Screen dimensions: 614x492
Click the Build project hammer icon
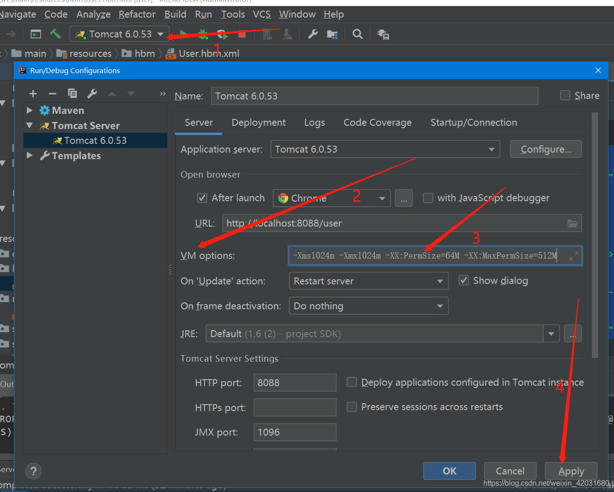(x=56, y=34)
